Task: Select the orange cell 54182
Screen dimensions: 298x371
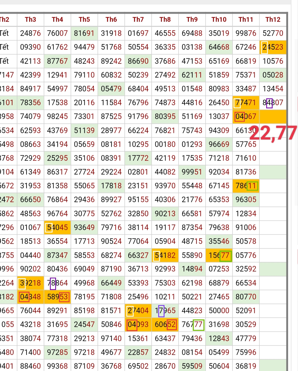Action: pyautogui.click(x=165, y=255)
